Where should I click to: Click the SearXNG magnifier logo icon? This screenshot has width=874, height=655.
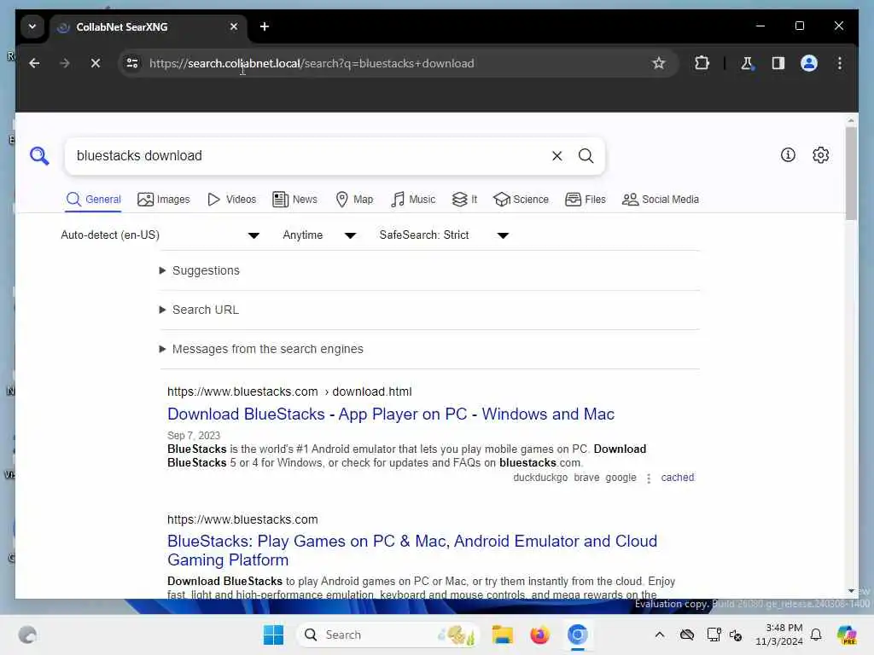39,156
